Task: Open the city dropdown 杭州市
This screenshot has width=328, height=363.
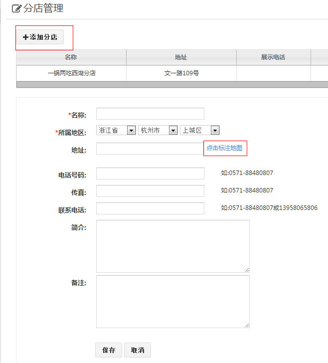Action: [x=158, y=130]
